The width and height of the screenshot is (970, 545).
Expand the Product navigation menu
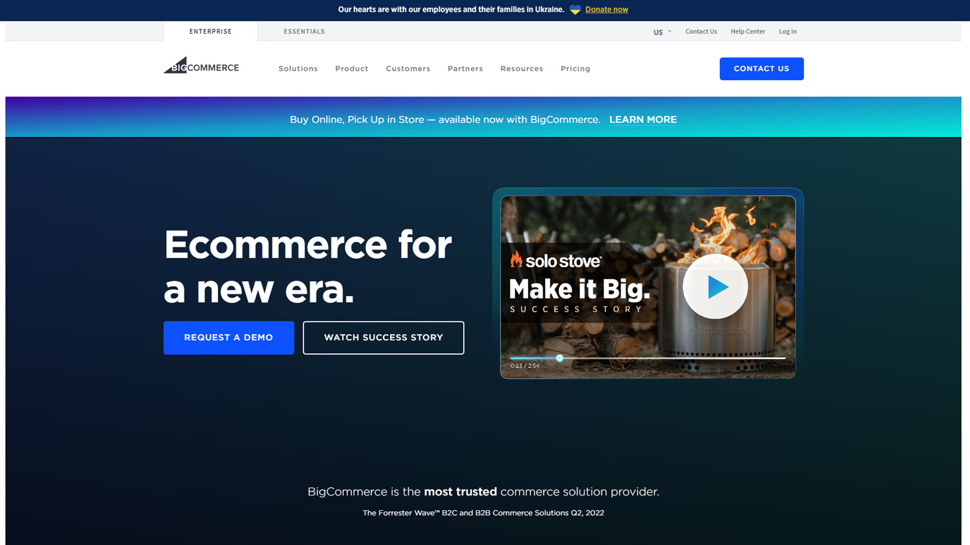coord(352,69)
